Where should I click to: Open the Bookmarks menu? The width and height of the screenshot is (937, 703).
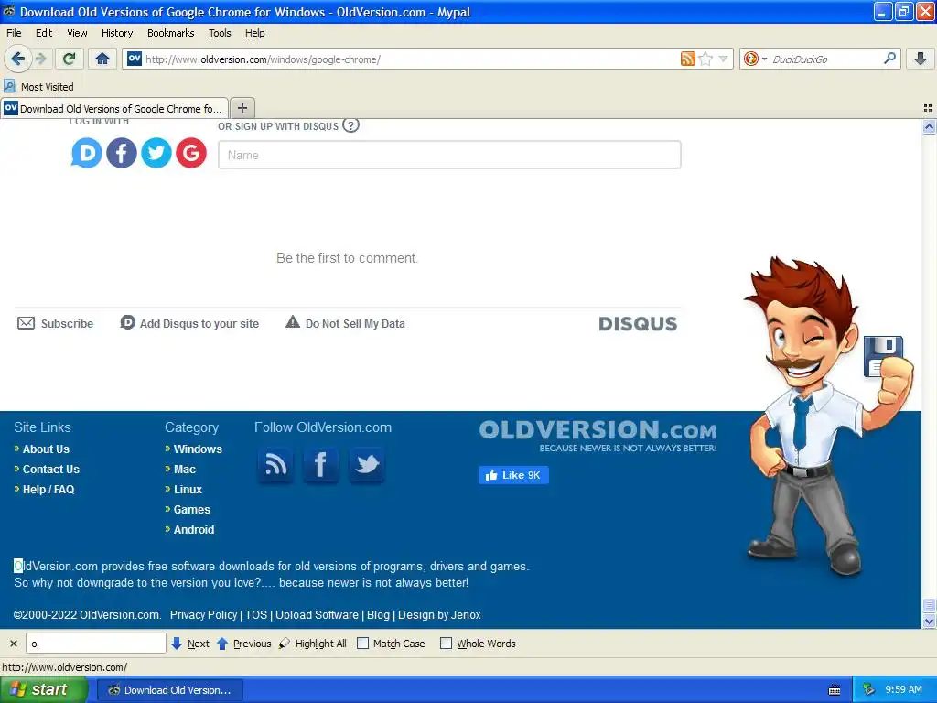tap(171, 33)
